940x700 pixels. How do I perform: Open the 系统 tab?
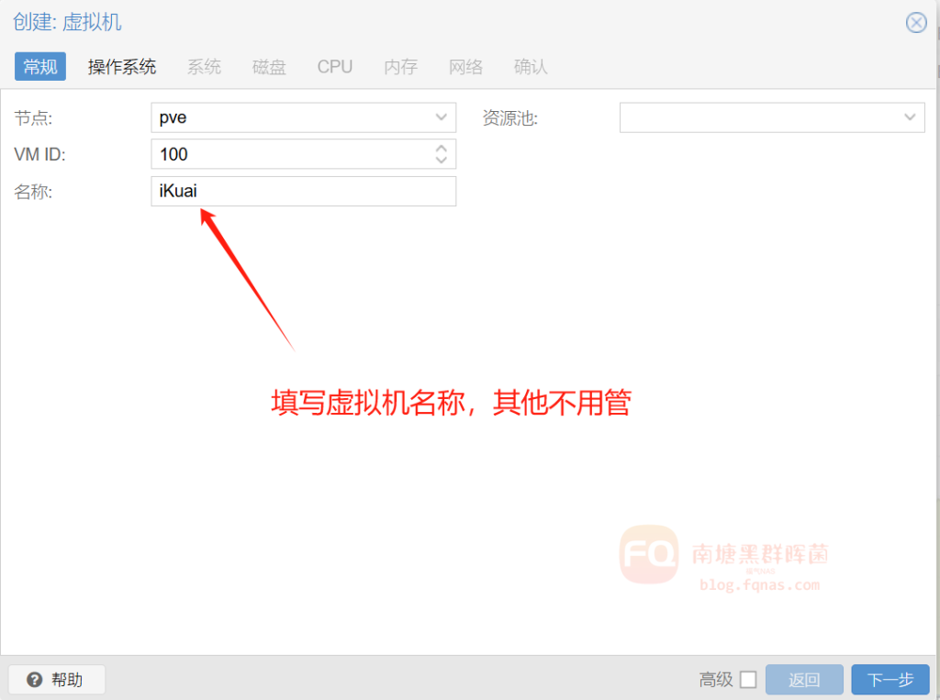[204, 67]
